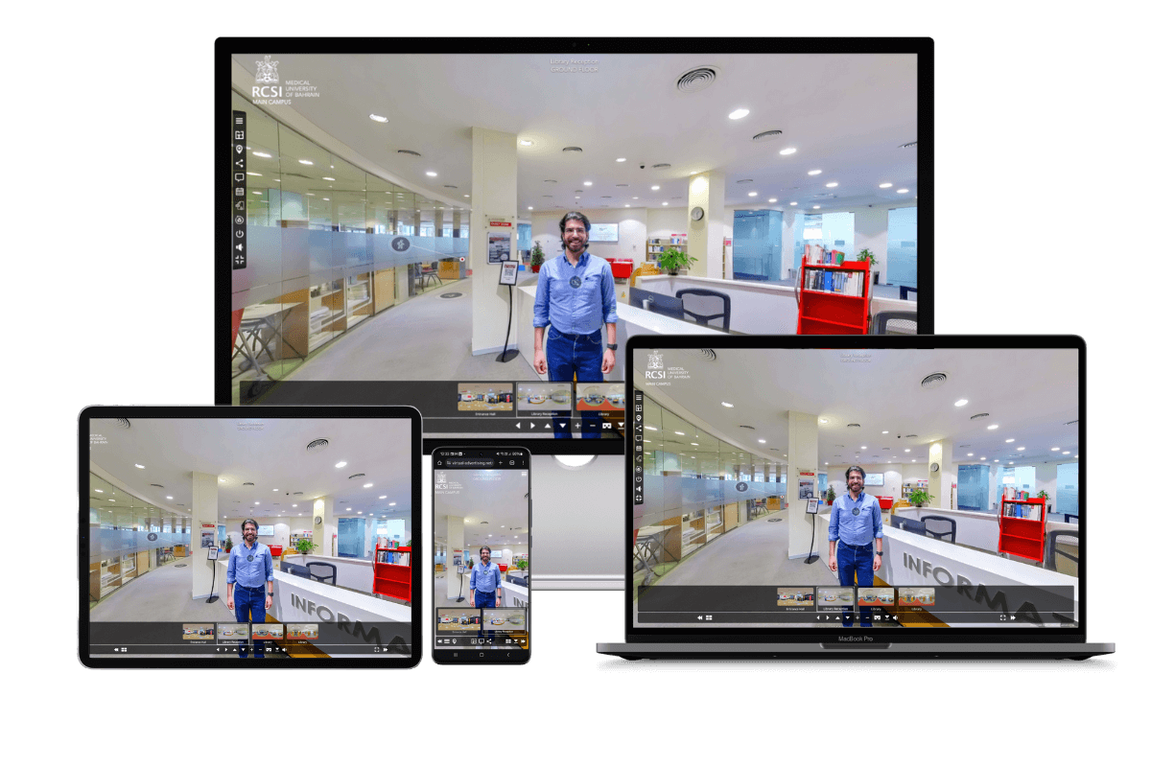
Task: Click the RCSI logo on the large monitor
Action: pos(266,81)
